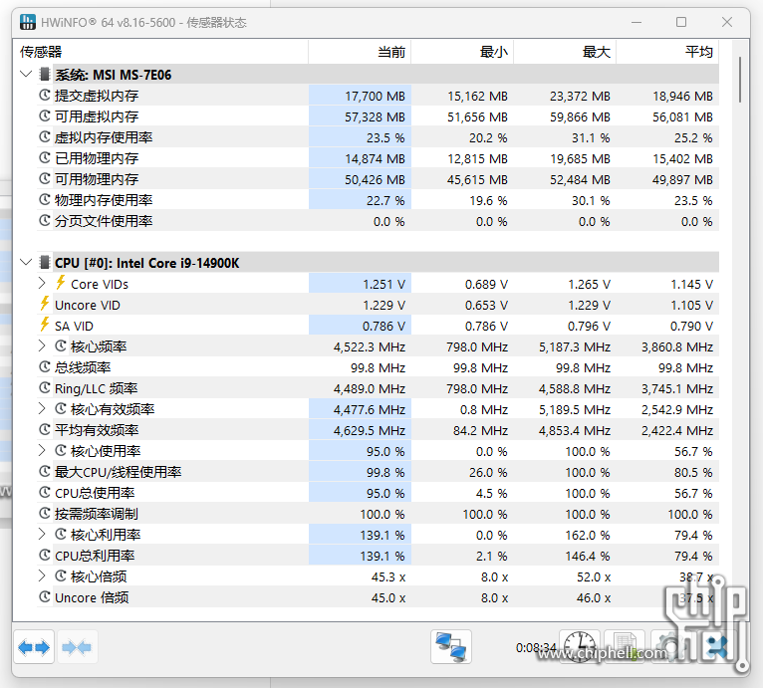Click the 最大 column header
Viewport: 763px width, 688px height.
point(565,52)
